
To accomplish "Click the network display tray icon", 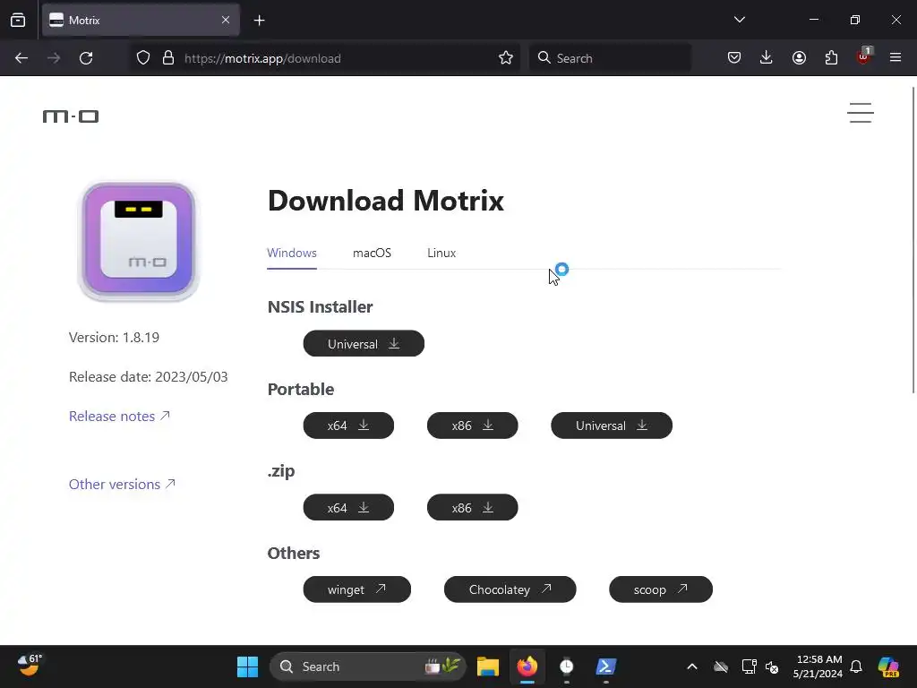I will [748, 666].
